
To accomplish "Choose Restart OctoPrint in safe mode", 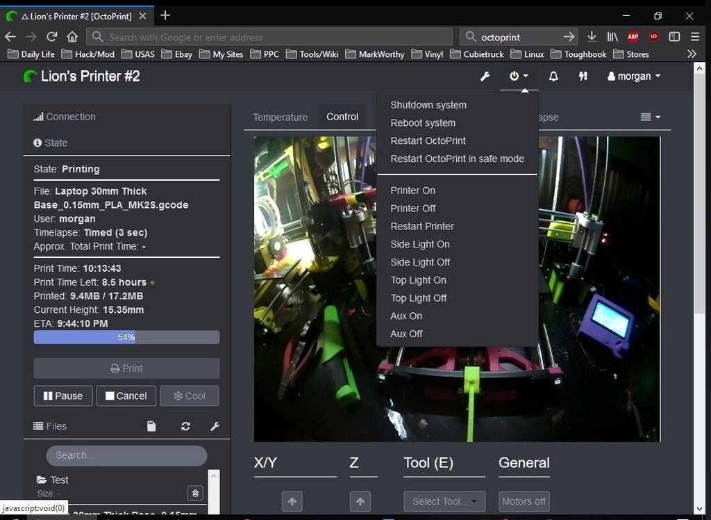I will click(x=456, y=159).
